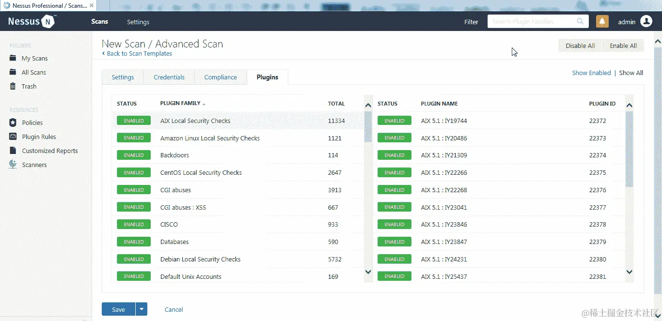Toggle ENABLED status for Amazon Linux Local Security Checks
The height and width of the screenshot is (321, 662).
134,138
